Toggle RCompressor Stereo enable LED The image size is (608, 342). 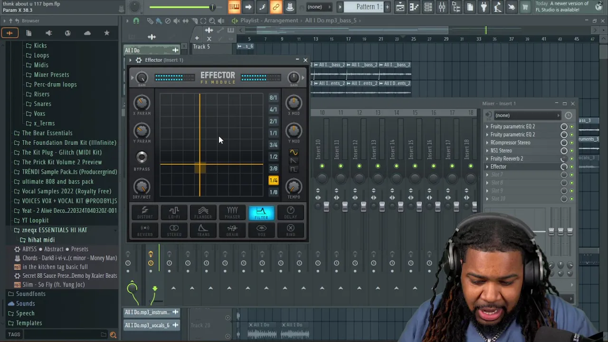point(571,142)
